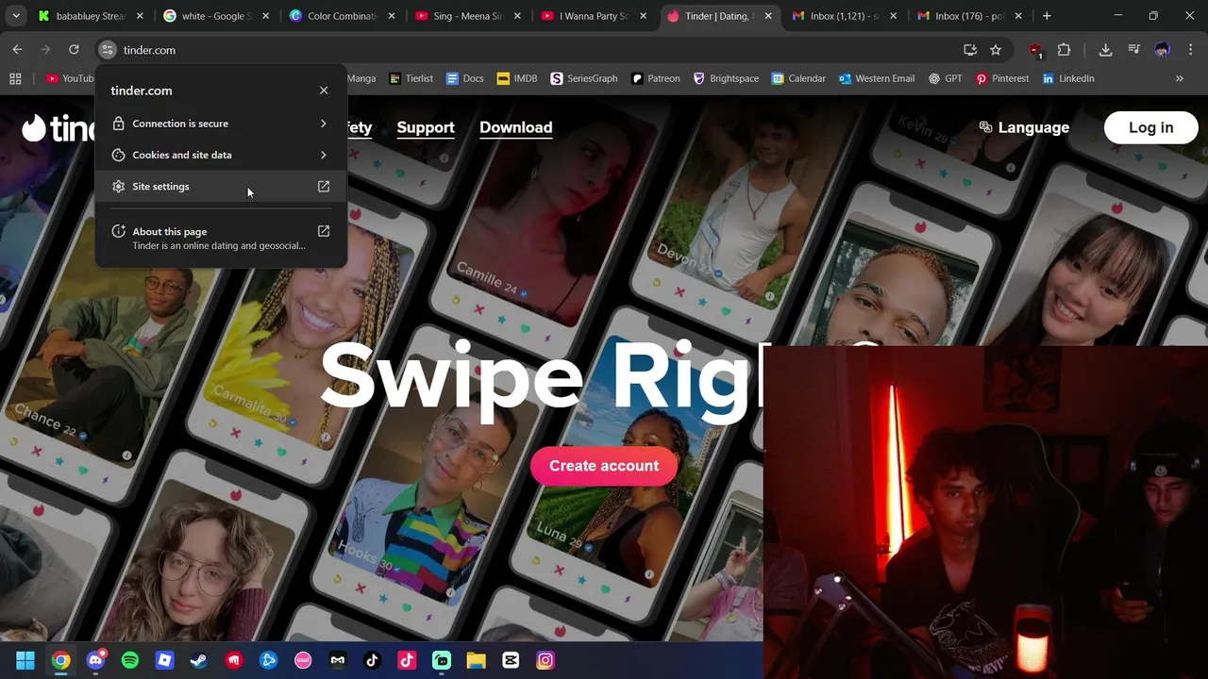Viewport: 1208px width, 679px height.
Task: Open Spotify from the taskbar
Action: (x=130, y=661)
